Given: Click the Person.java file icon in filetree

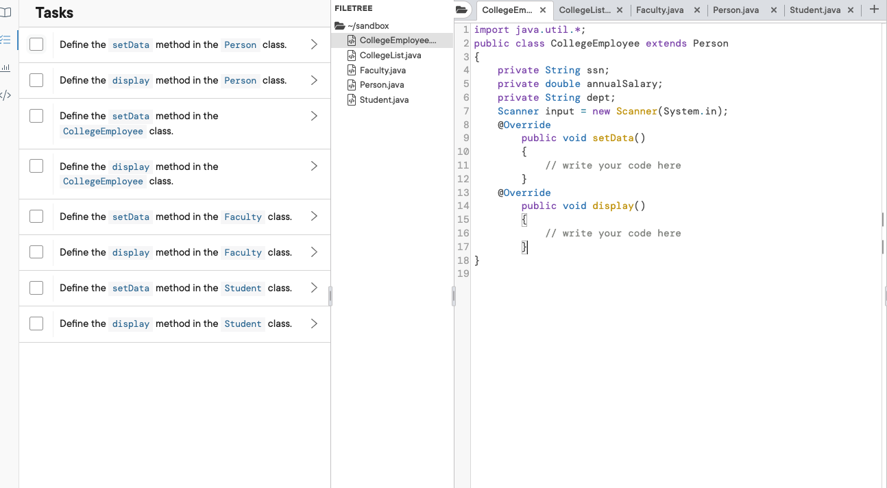Looking at the screenshot, I should [352, 85].
